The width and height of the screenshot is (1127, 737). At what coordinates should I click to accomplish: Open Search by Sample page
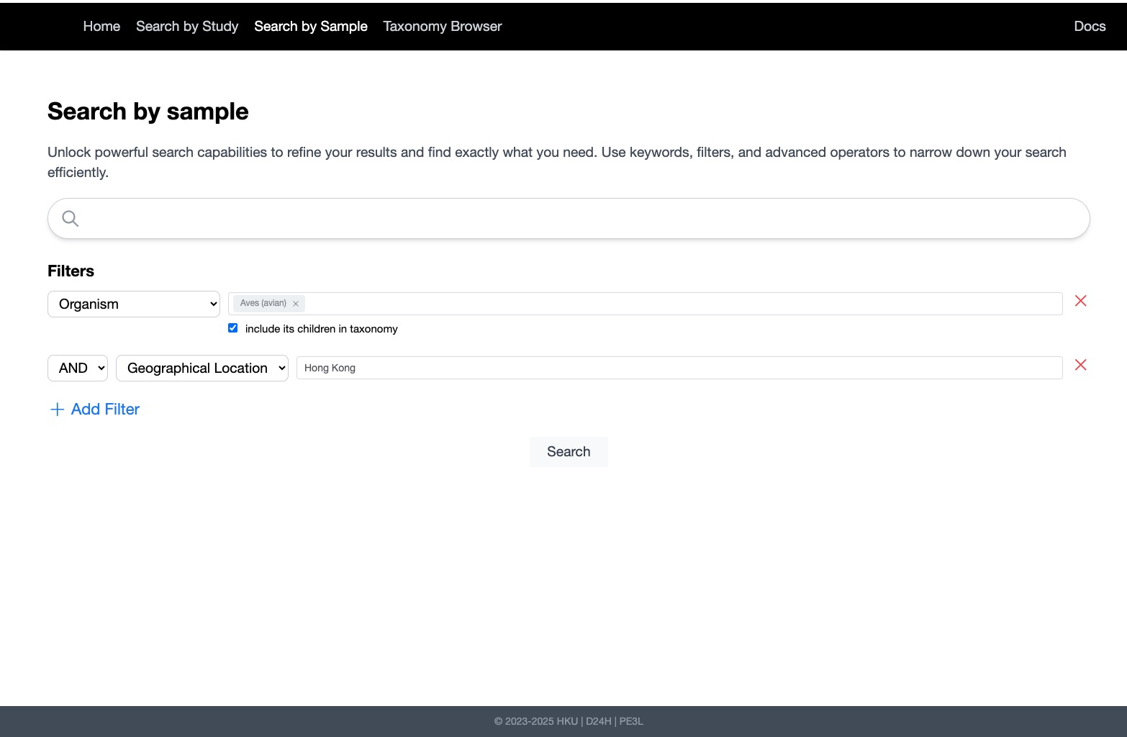(311, 27)
